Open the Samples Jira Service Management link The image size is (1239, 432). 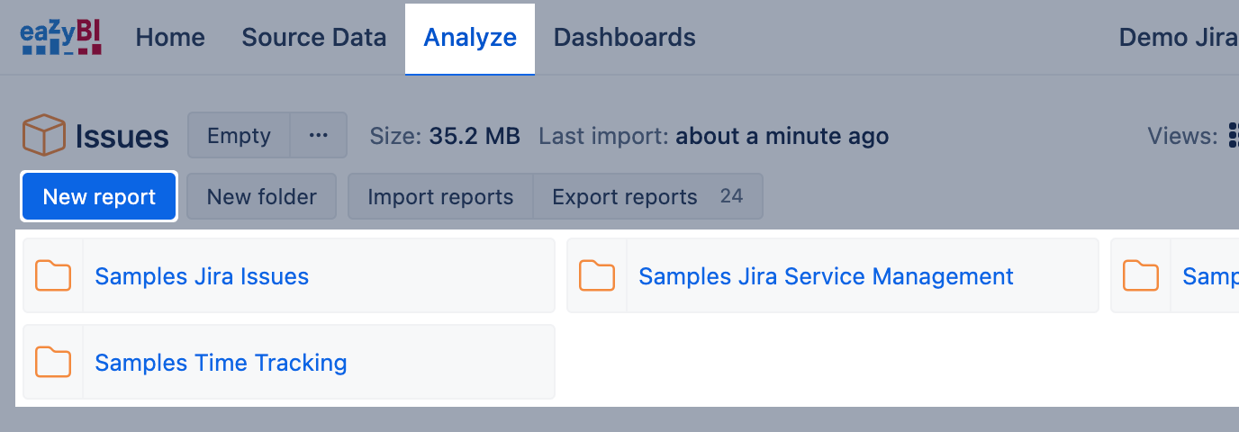(x=826, y=276)
